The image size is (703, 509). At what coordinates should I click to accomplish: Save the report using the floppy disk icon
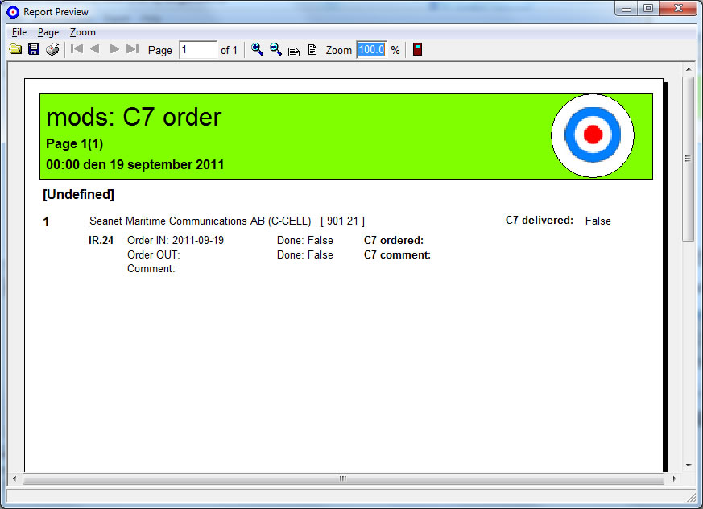(x=34, y=50)
